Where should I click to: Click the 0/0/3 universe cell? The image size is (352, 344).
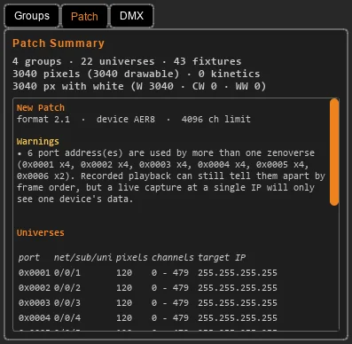(67, 302)
